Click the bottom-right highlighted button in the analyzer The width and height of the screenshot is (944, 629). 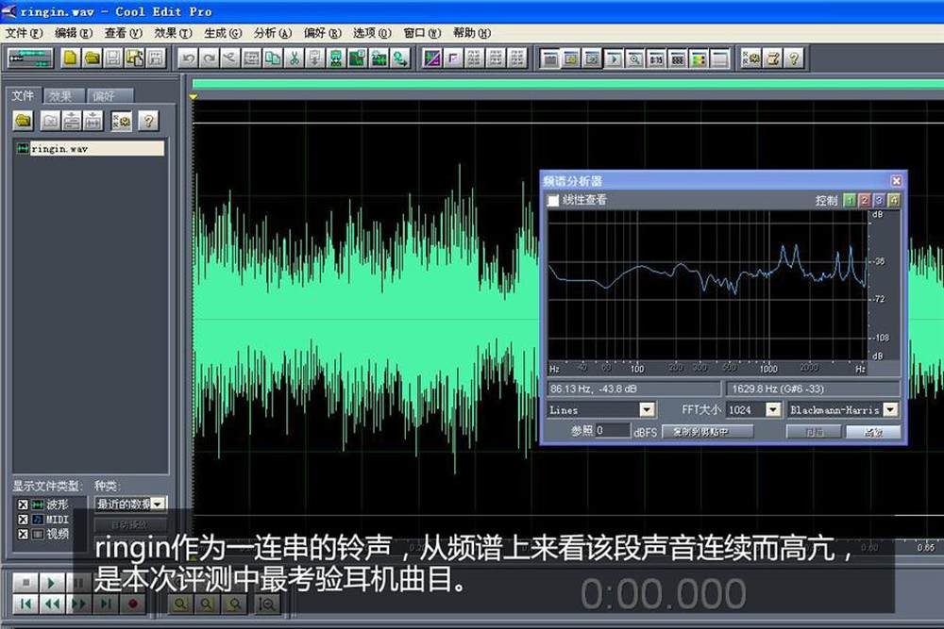click(x=873, y=432)
